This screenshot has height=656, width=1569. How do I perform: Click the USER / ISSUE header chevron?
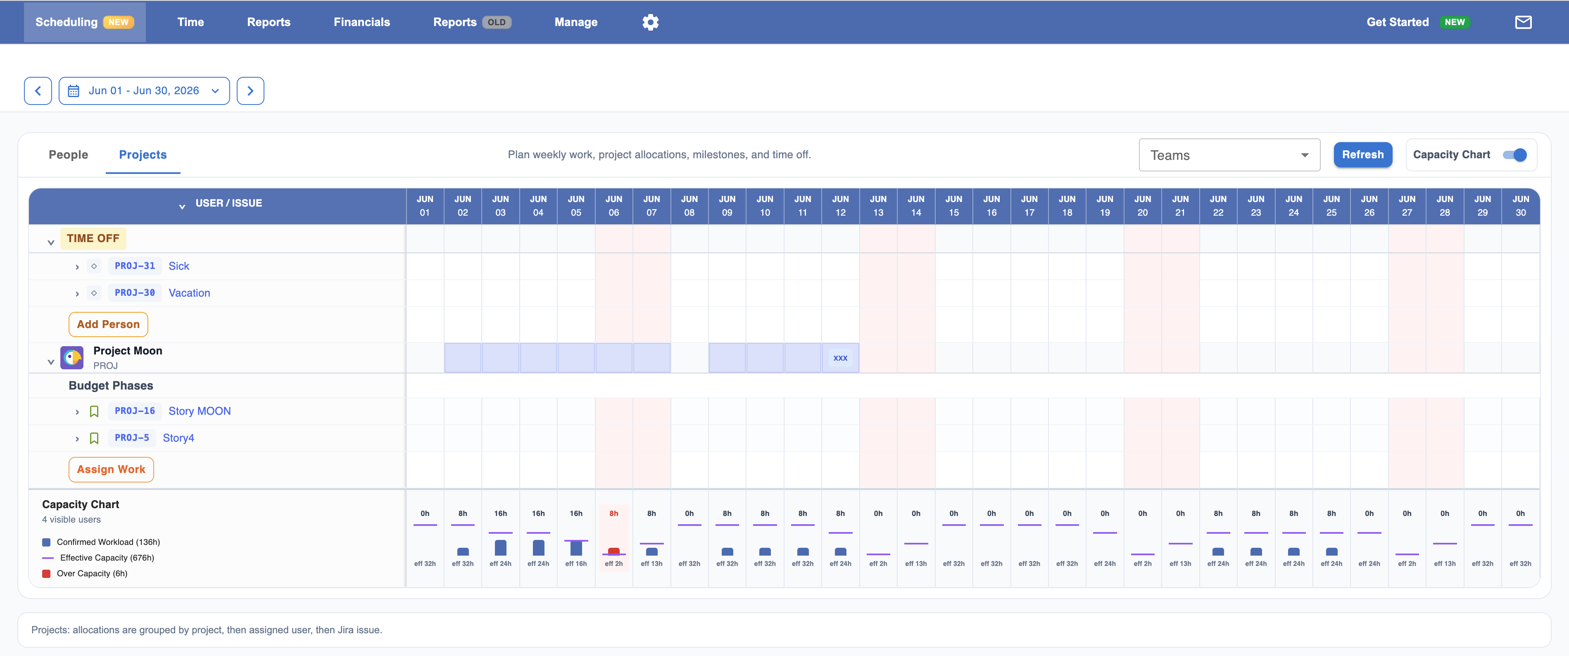pyautogui.click(x=182, y=207)
